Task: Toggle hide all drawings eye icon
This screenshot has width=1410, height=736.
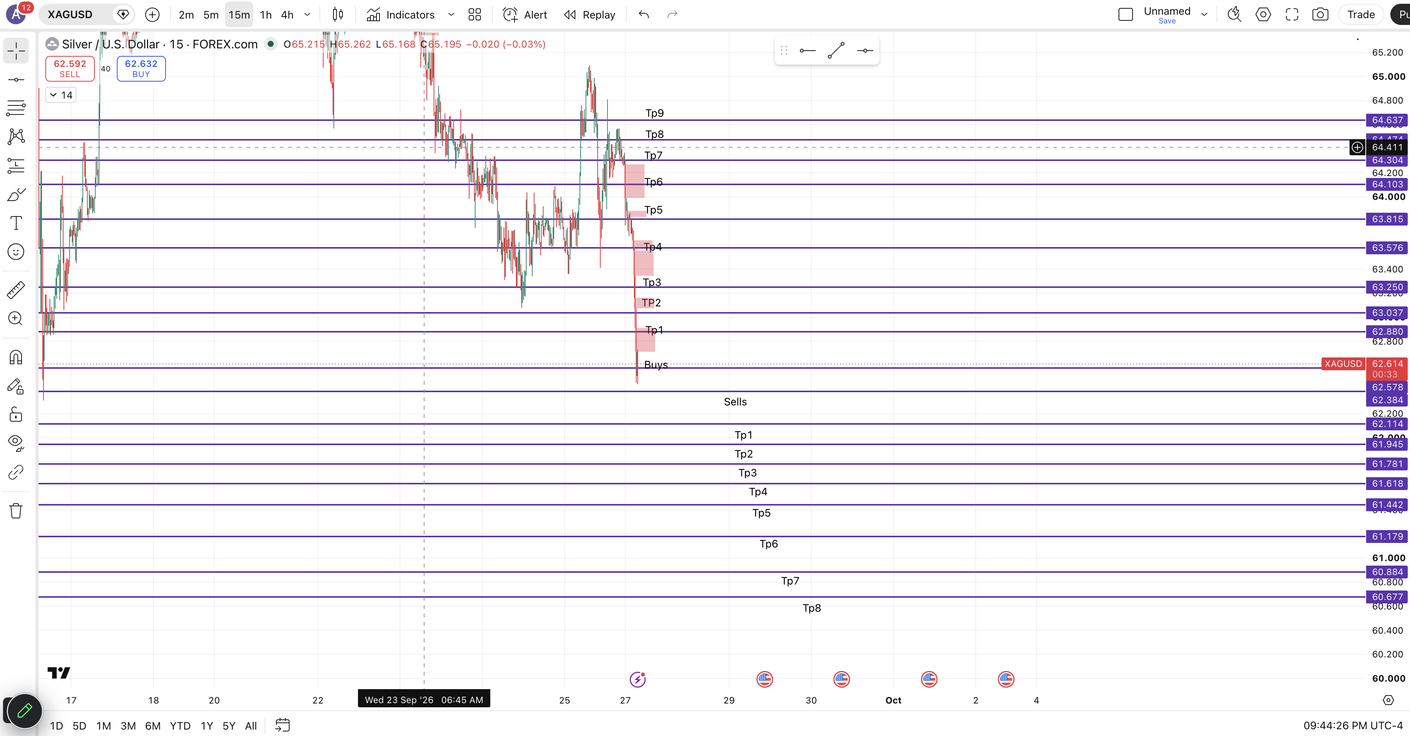Action: 16,443
